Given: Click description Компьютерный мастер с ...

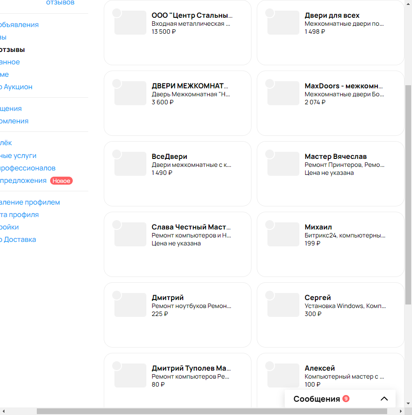Looking at the screenshot, I should point(344,377).
